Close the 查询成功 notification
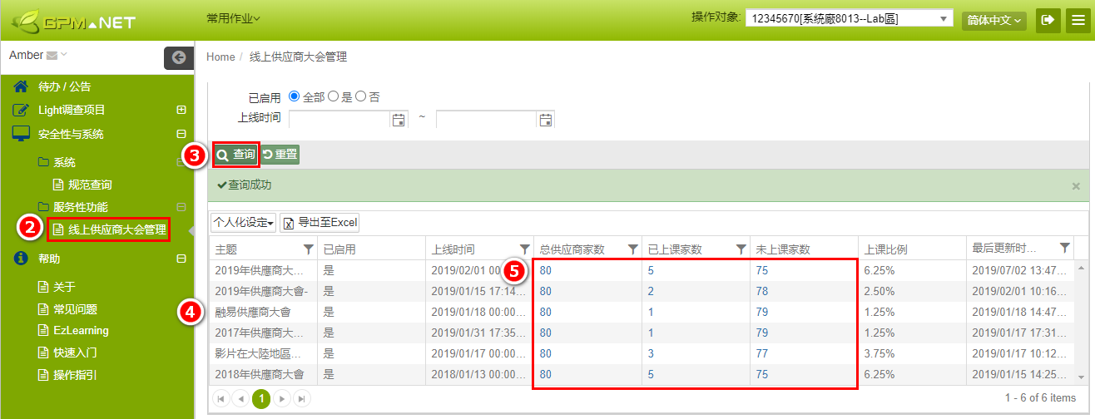1095x419 pixels. click(1076, 186)
